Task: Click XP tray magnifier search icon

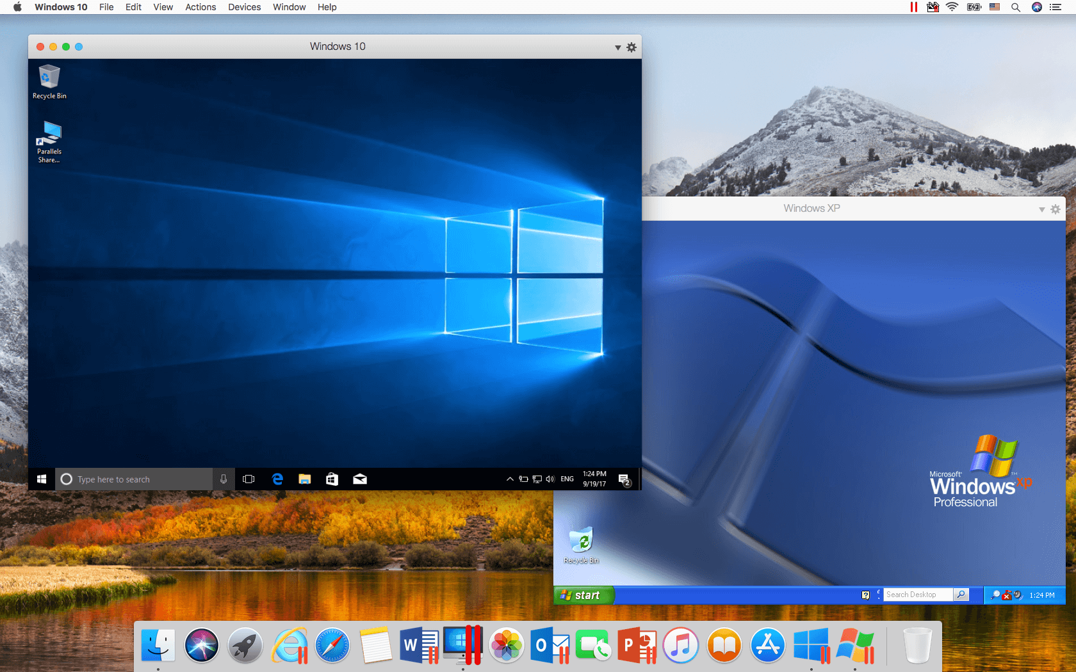Action: tap(995, 595)
